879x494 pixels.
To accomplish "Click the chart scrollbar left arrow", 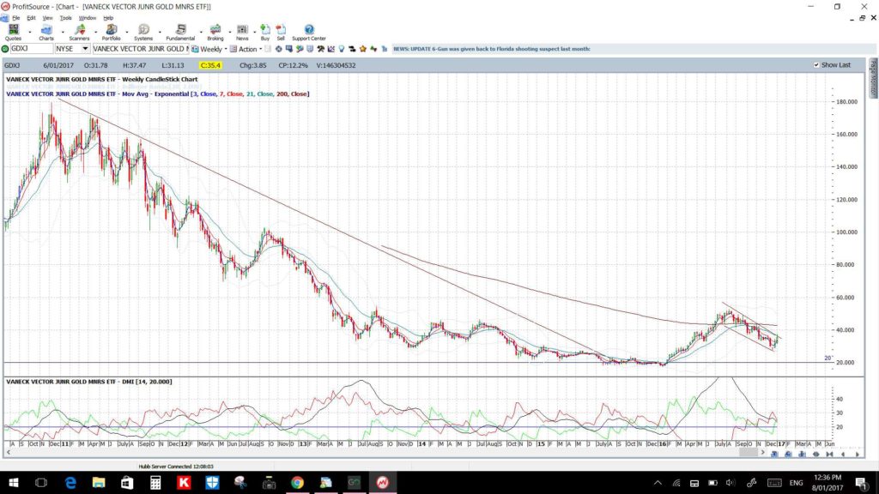I will pos(8,452).
